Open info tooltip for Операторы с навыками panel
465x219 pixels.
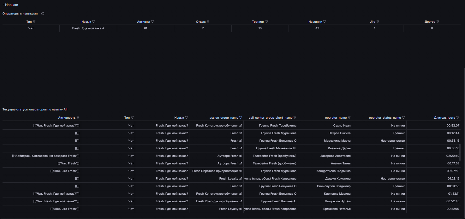pyautogui.click(x=43, y=14)
